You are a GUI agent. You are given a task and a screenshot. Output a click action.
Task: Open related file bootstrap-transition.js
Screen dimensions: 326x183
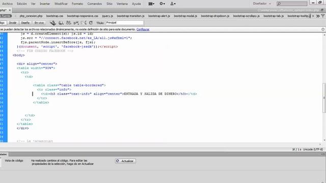(130, 16)
